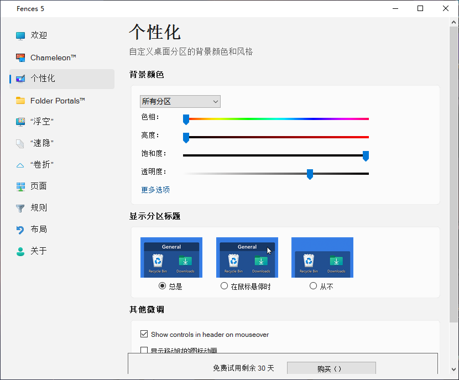This screenshot has width=459, height=380.
Task: Click the 购买 button
Action: [331, 368]
